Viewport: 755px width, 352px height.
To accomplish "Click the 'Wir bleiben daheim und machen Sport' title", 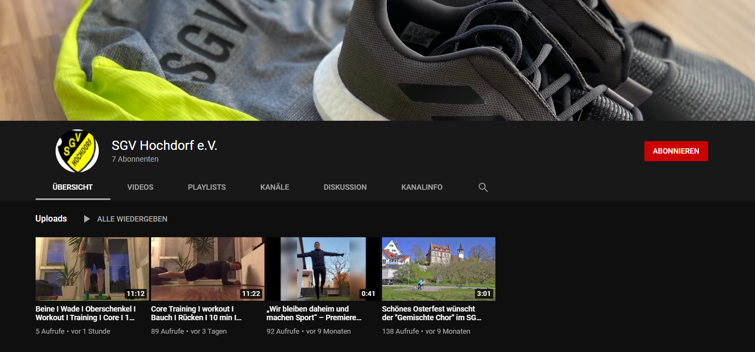I will (x=315, y=313).
